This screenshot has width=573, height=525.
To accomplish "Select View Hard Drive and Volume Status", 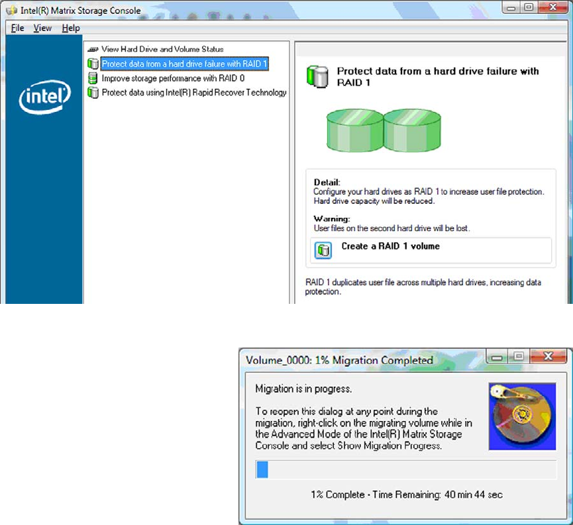I will 162,49.
